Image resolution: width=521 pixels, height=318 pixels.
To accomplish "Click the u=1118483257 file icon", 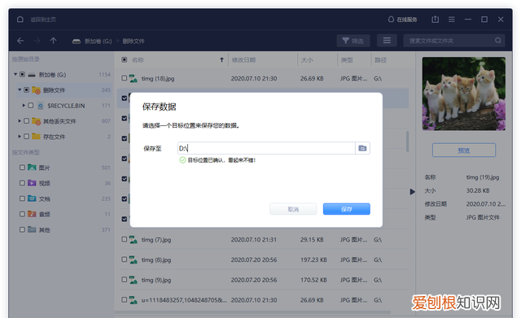I will pos(134,300).
